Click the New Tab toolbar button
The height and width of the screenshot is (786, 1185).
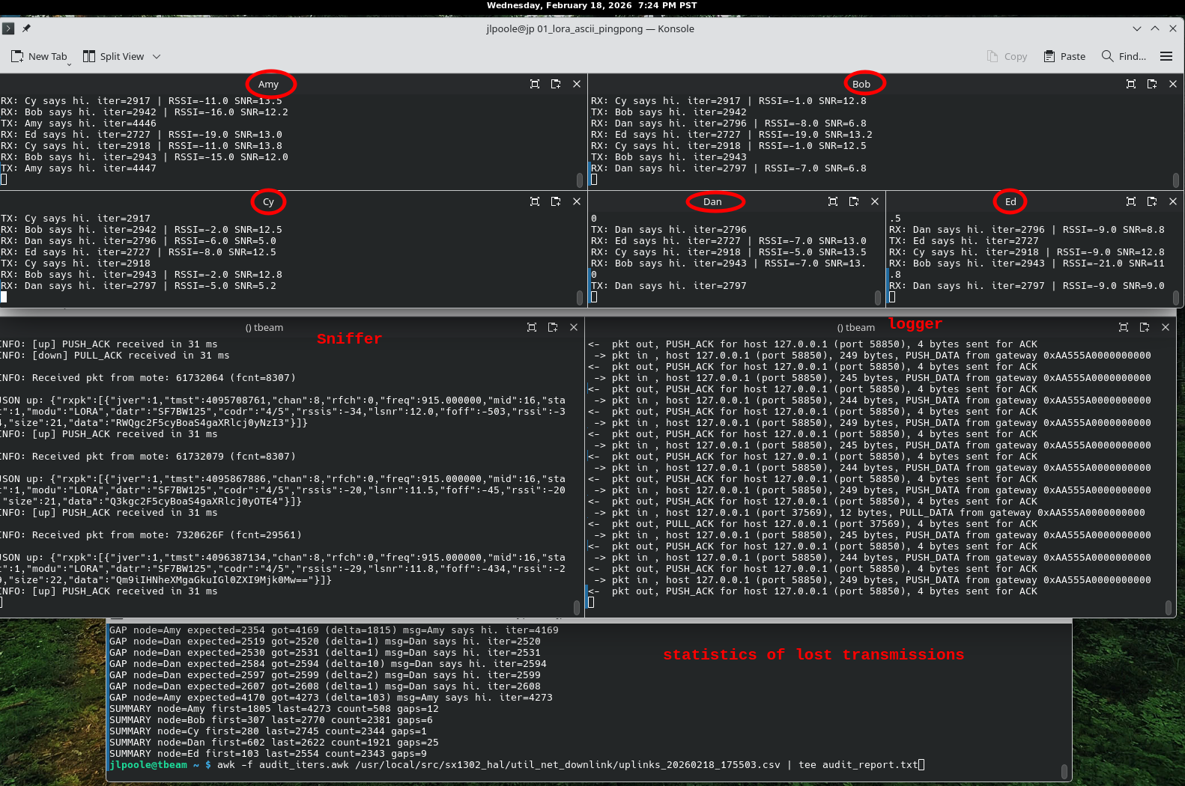[x=39, y=56]
